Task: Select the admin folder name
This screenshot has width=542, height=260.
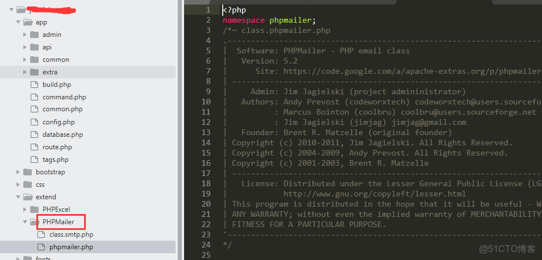Action: pos(52,35)
